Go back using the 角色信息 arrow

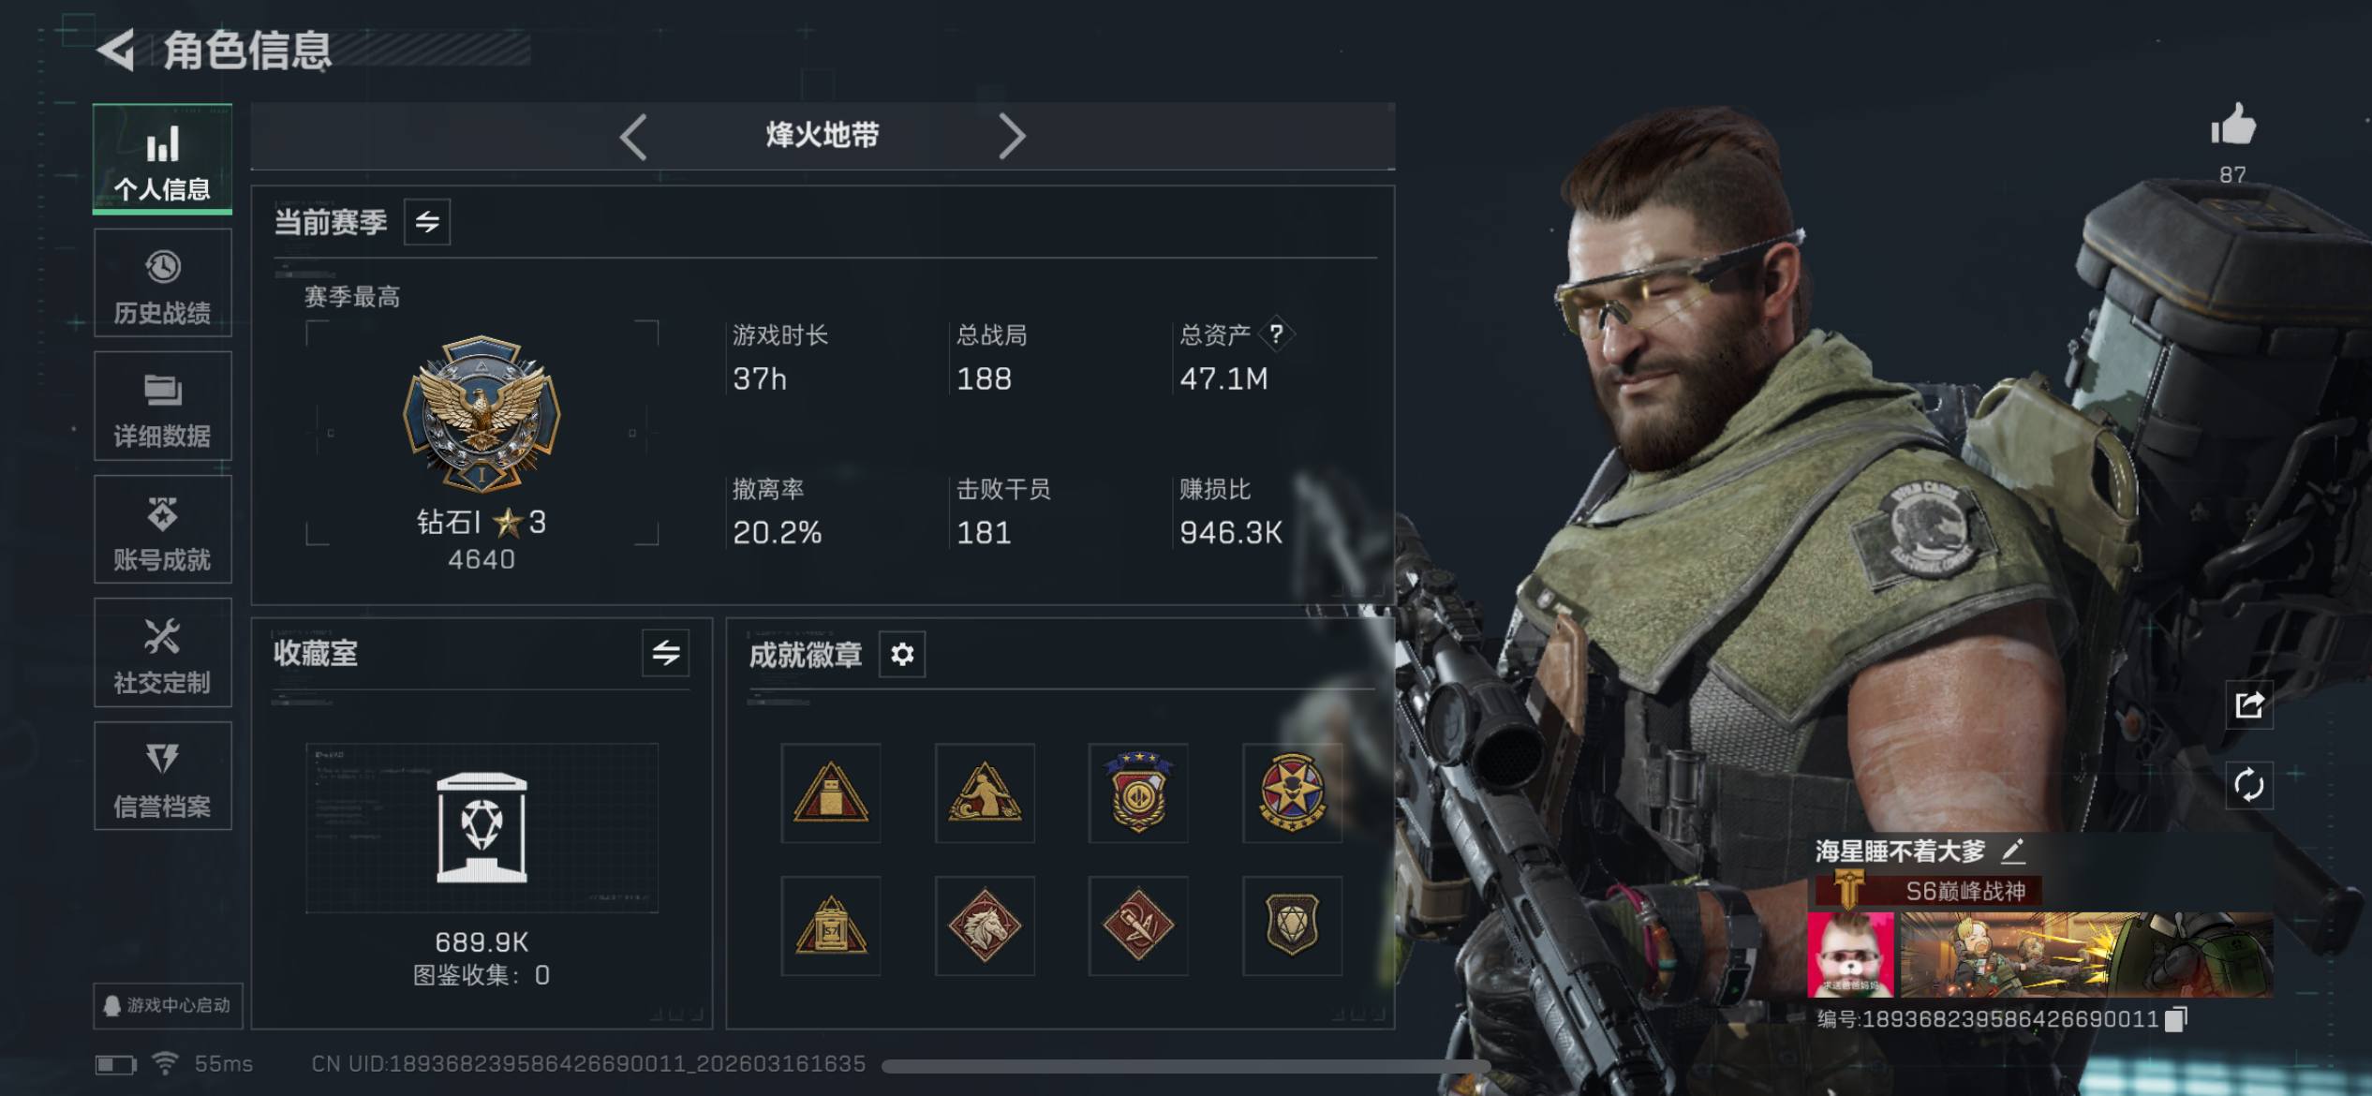tap(117, 50)
